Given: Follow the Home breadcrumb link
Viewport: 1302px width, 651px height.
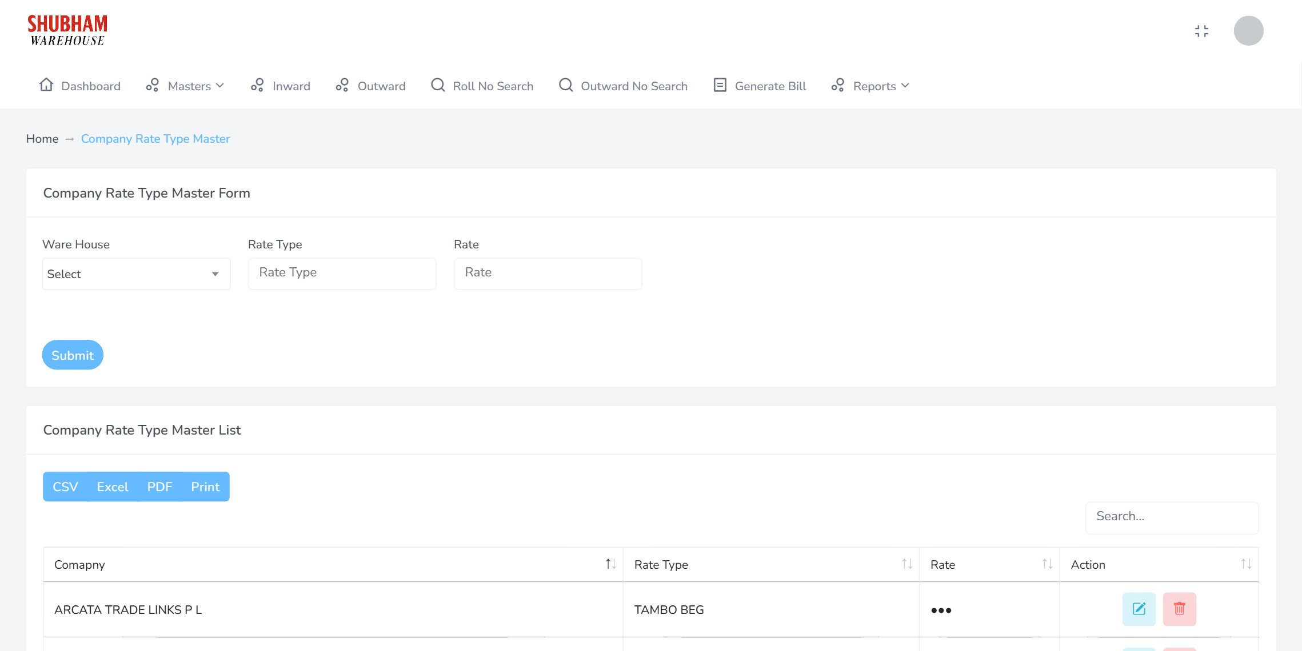Looking at the screenshot, I should [x=42, y=139].
